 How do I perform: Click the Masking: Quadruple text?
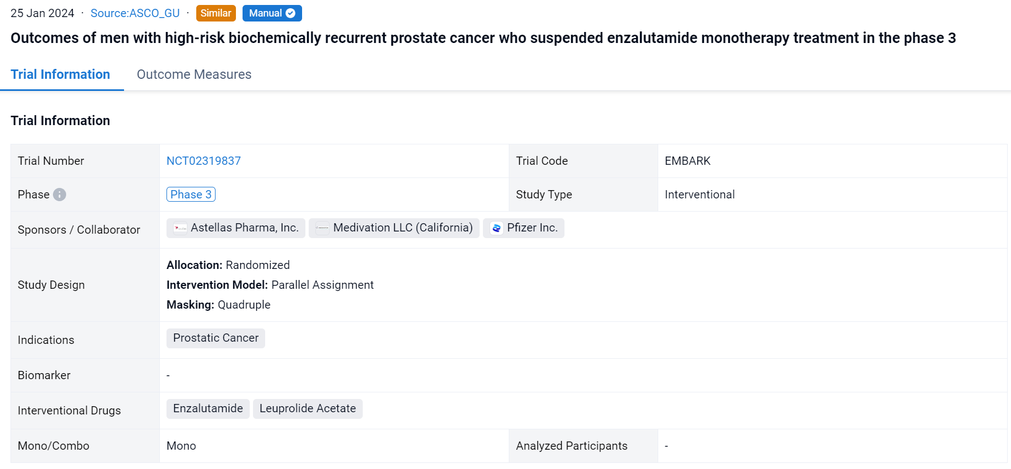(218, 305)
